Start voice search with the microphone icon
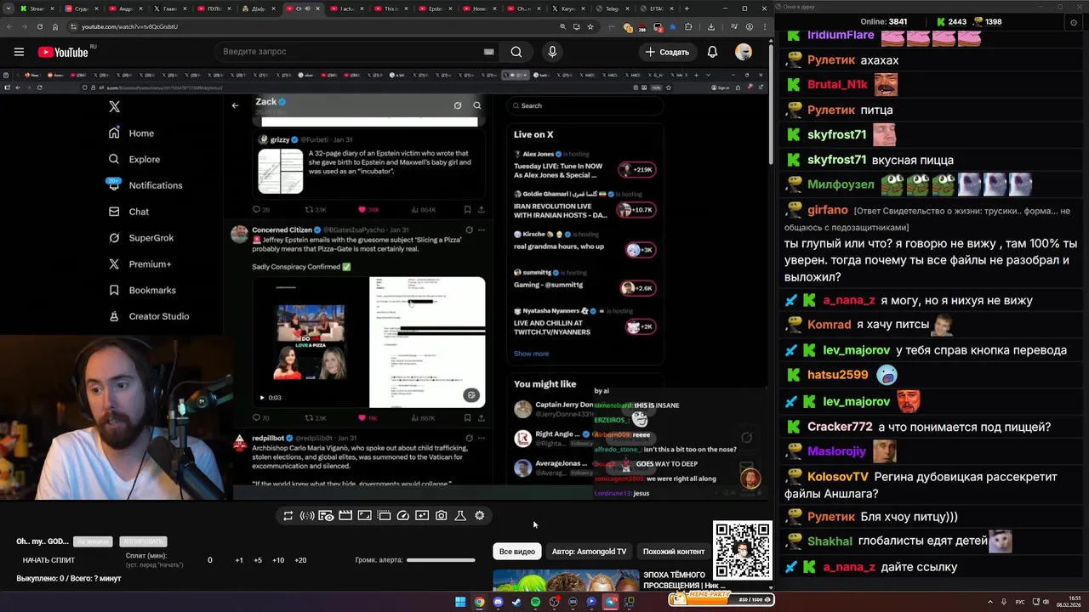Screen dimensions: 1089x612 [552, 52]
